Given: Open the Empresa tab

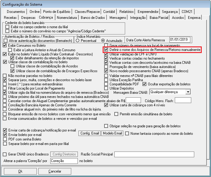Looking at the screenshot, I should tap(194, 18).
